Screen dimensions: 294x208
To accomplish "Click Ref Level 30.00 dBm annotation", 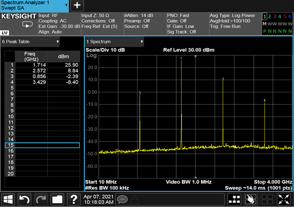I will point(189,50).
